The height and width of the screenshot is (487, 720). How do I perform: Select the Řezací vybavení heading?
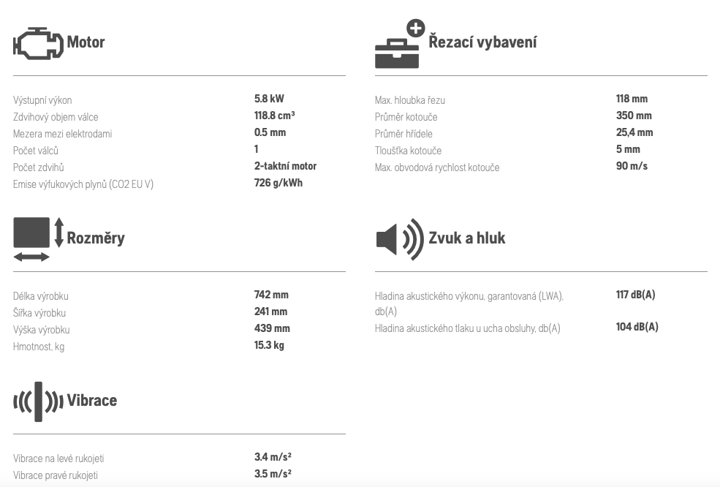point(482,42)
